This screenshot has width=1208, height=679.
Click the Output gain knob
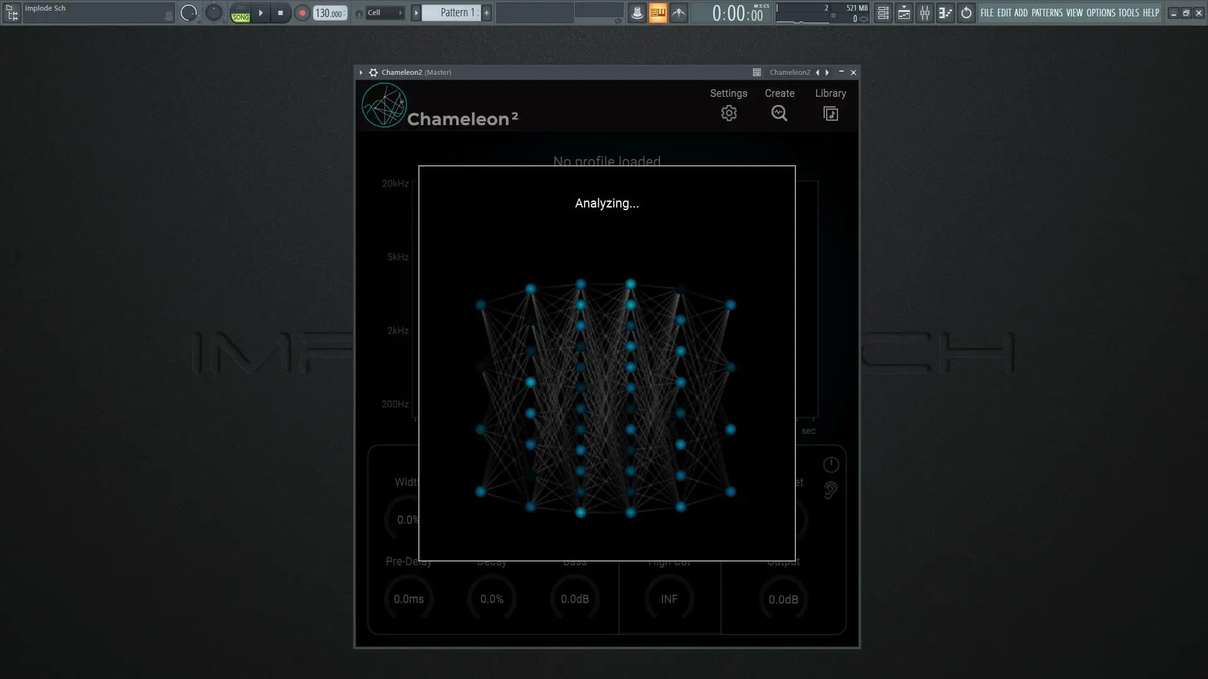pyautogui.click(x=783, y=599)
